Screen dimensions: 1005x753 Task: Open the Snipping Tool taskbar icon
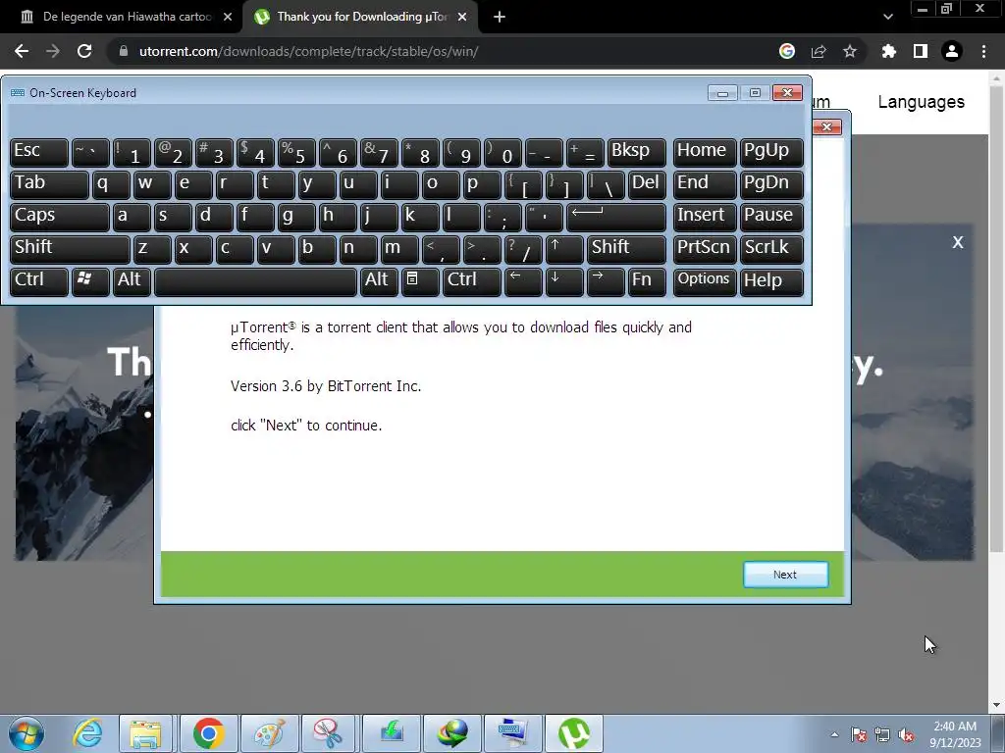[329, 733]
